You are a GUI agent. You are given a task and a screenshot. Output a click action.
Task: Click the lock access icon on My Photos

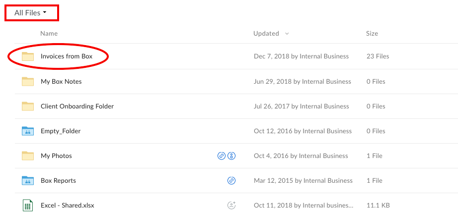tap(231, 156)
